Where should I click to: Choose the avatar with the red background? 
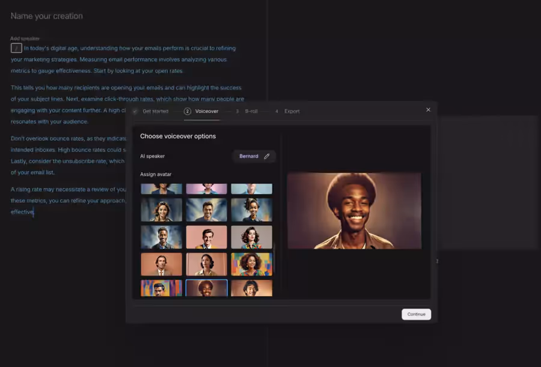(207, 237)
